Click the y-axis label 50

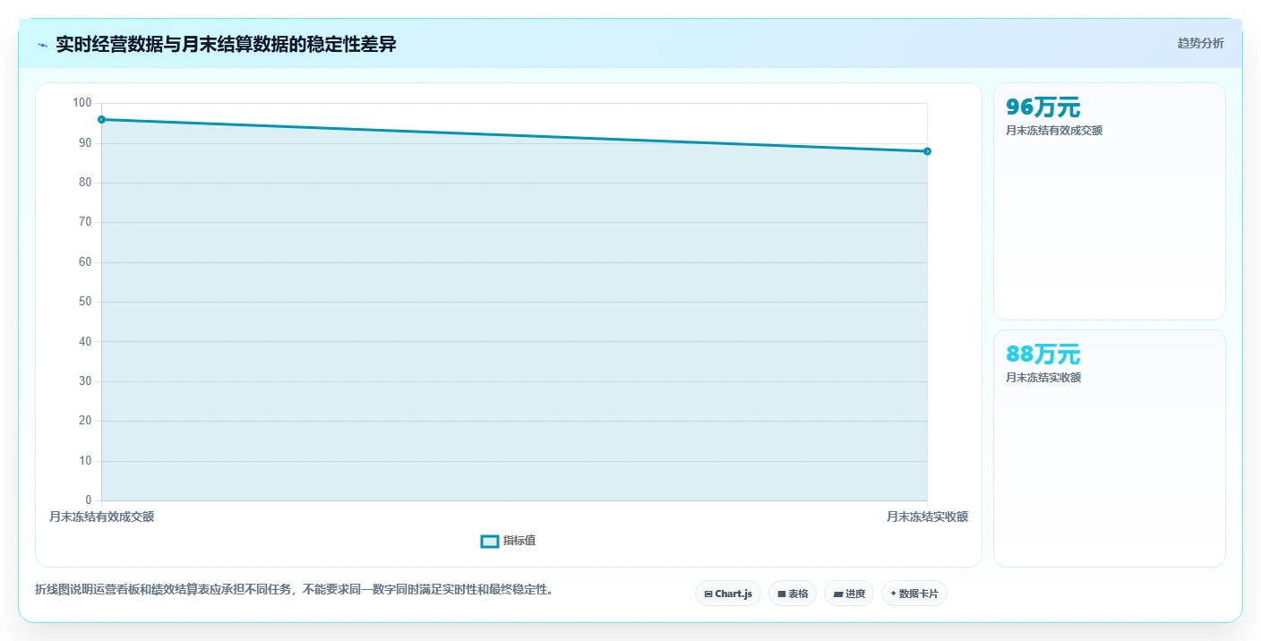(85, 302)
